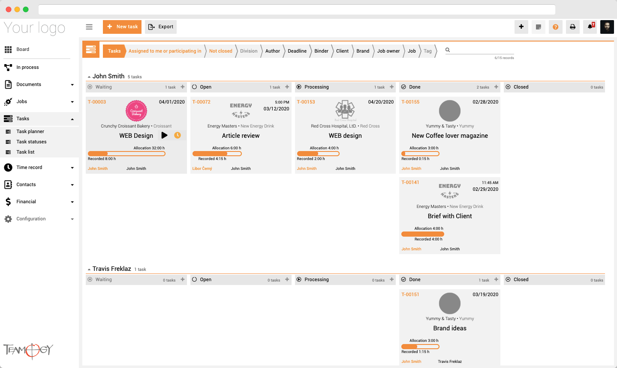Image resolution: width=617 pixels, height=368 pixels.
Task: Add task to John Smith Processing column
Action: (x=392, y=87)
